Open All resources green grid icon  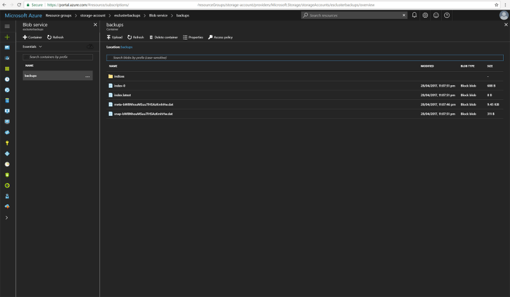click(x=7, y=69)
